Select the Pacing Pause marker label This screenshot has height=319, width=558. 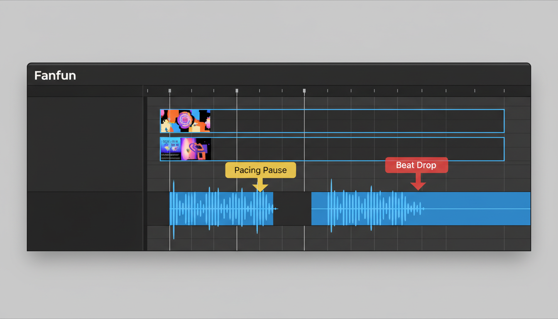[x=260, y=170]
